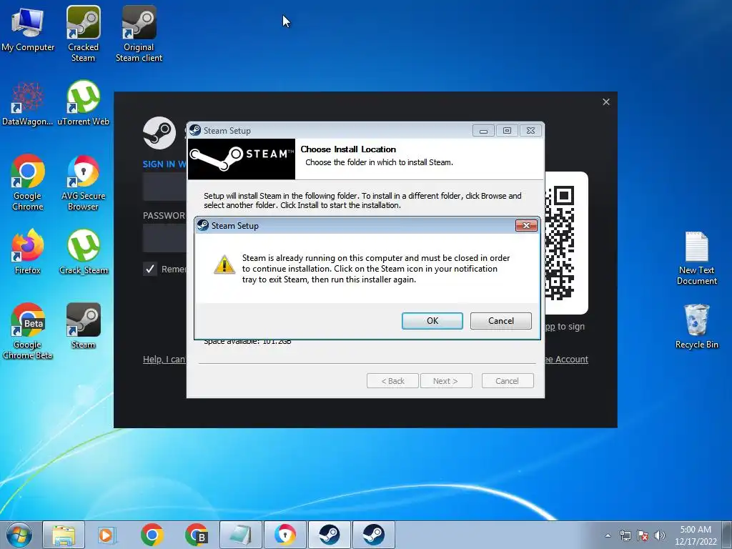Open Windows Explorer from the taskbar
The image size is (732, 549).
pos(64,535)
